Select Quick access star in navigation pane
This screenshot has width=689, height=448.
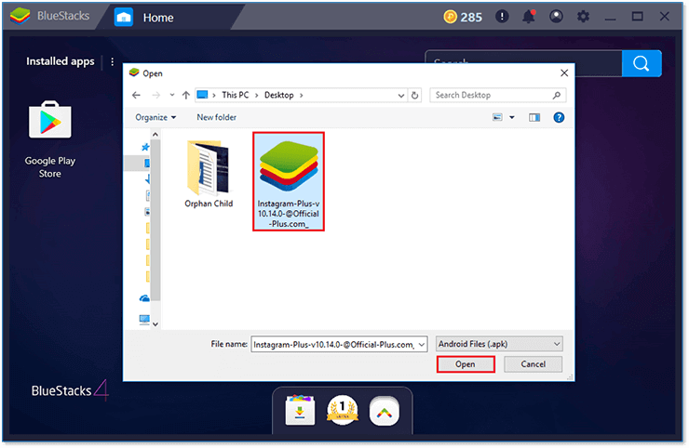tap(145, 147)
